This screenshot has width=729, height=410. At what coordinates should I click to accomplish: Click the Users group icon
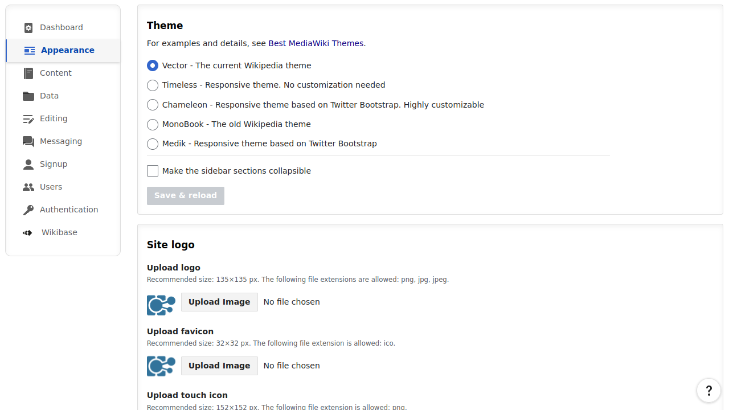tap(28, 187)
